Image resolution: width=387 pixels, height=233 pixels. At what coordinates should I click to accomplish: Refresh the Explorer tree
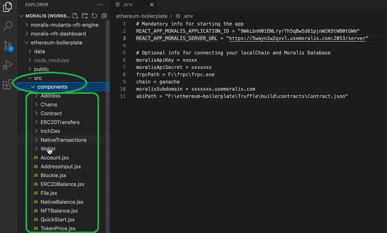(x=94, y=16)
